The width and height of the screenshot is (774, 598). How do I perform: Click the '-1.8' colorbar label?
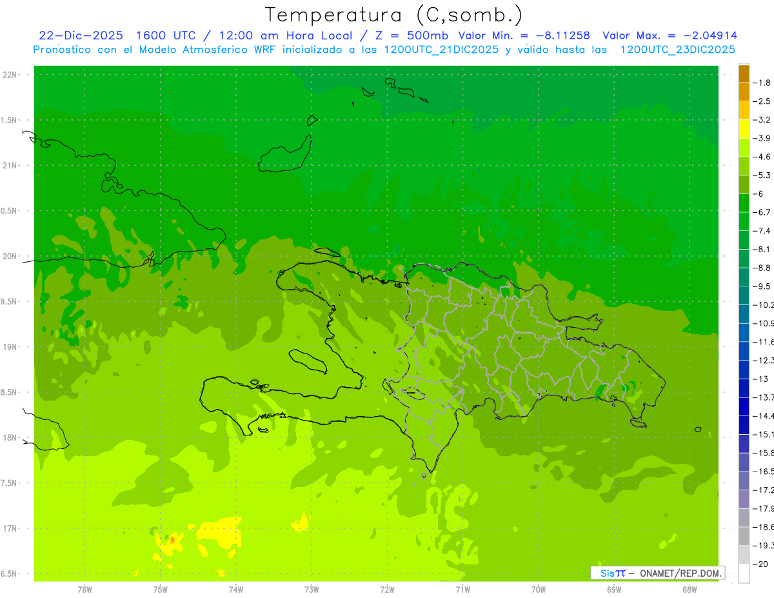click(x=762, y=83)
